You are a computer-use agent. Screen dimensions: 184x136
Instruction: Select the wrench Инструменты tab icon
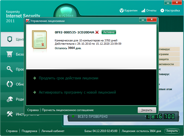tap(10, 114)
